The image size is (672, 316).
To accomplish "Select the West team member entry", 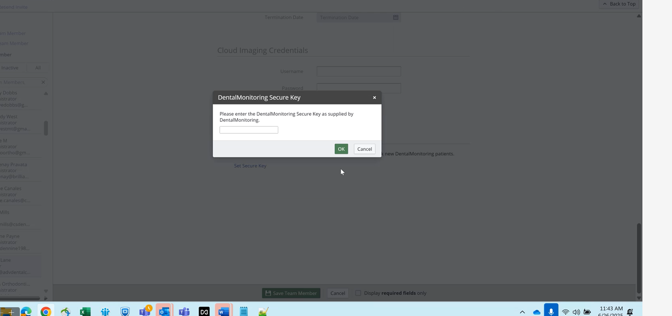I will [20, 123].
